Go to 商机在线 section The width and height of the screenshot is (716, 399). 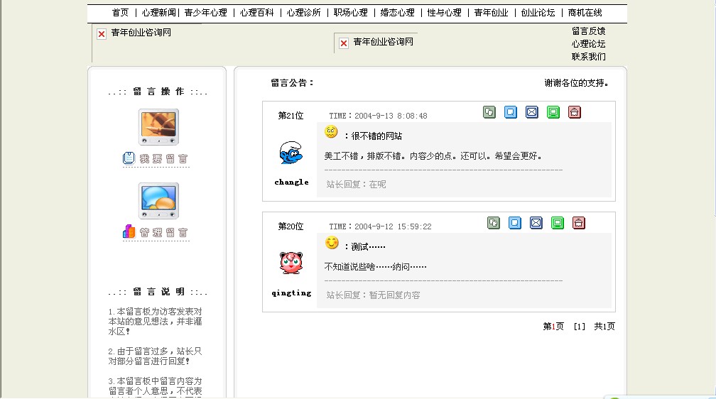coord(585,13)
